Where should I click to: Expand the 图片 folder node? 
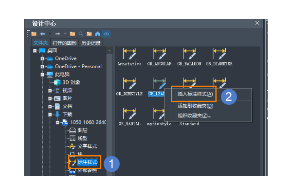pyautogui.click(x=50, y=98)
